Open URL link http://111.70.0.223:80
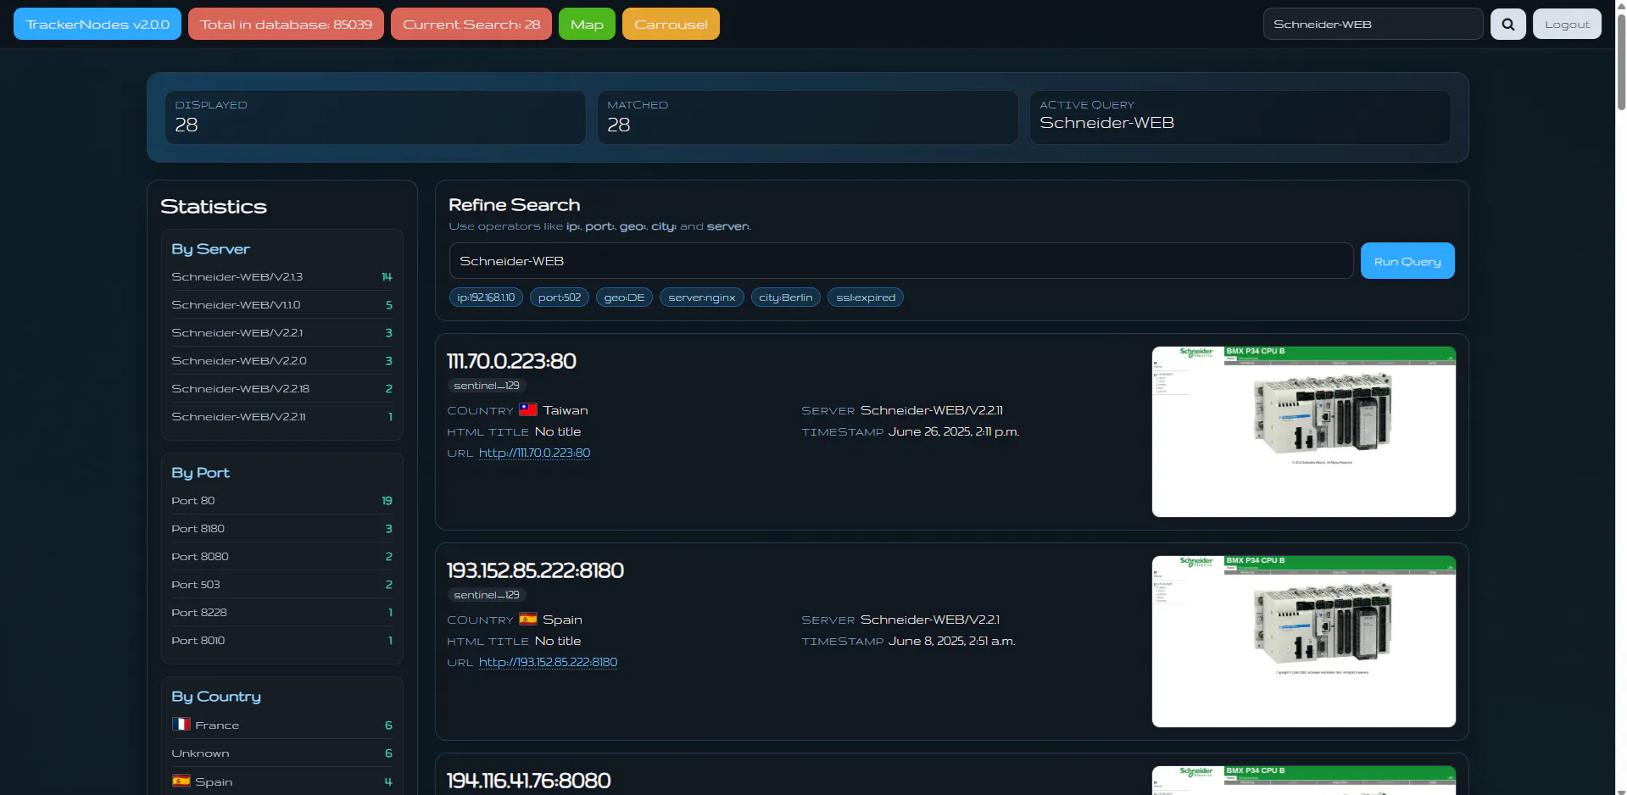 coord(534,453)
